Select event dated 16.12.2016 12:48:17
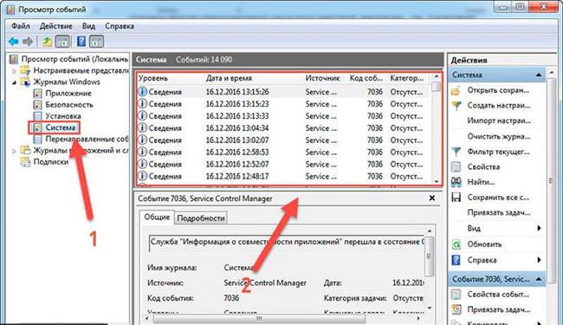The height and width of the screenshot is (325, 563). pos(283,176)
